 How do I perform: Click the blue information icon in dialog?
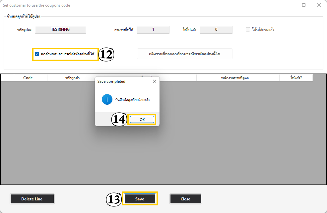107,99
